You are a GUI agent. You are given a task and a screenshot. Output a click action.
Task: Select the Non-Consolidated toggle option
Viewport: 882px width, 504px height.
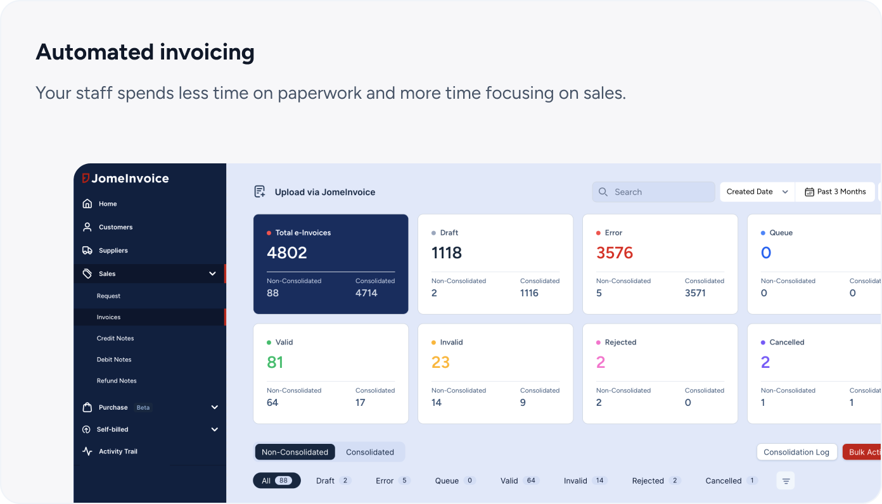pos(295,452)
